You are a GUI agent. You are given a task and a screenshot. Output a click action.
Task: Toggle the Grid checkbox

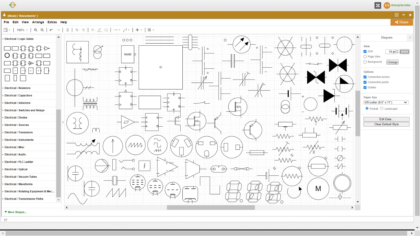[365, 51]
